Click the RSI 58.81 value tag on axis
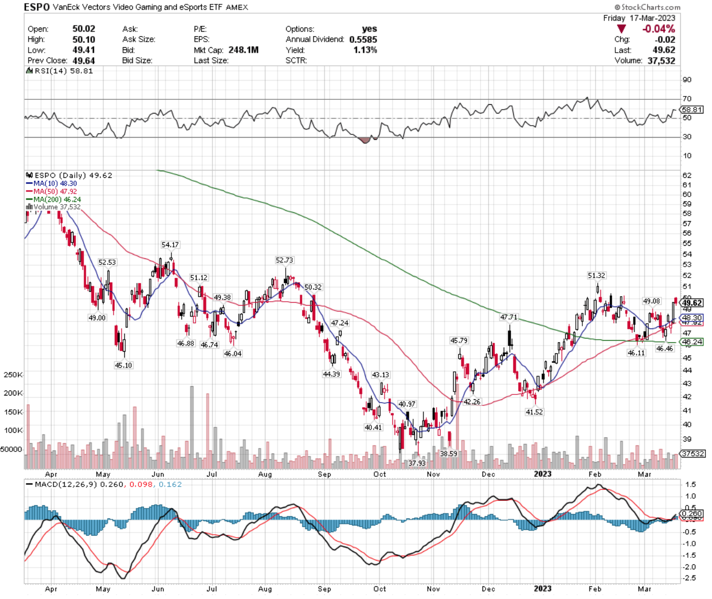712x599 pixels. click(x=693, y=110)
